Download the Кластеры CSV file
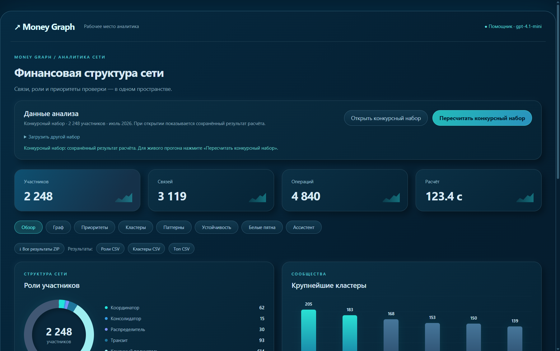Viewport: 560px width, 351px height. click(146, 249)
